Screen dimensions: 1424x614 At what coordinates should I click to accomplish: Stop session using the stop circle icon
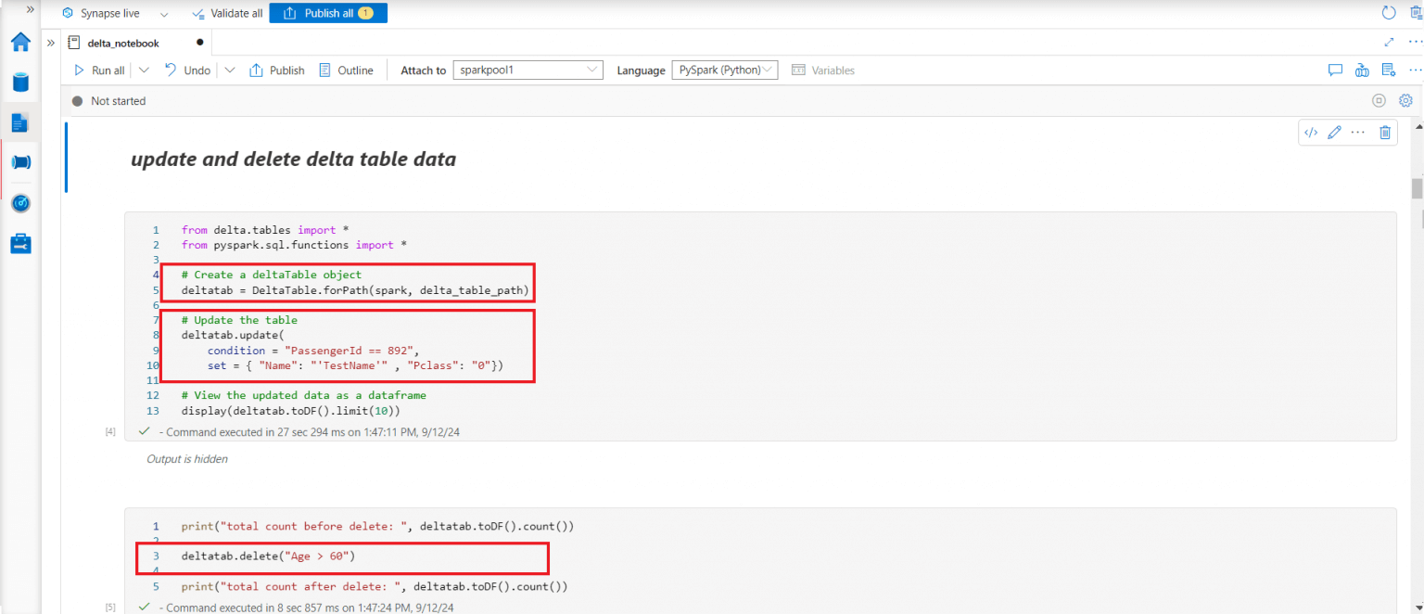1379,100
